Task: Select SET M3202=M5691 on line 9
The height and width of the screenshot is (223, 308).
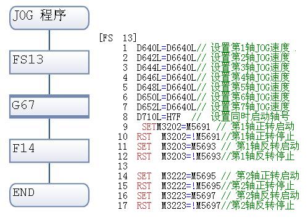Action: (x=176, y=127)
